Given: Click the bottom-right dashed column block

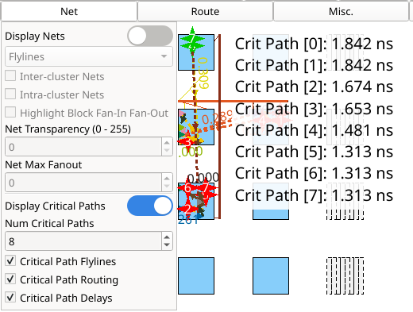Looking at the screenshot, I should (345, 275).
